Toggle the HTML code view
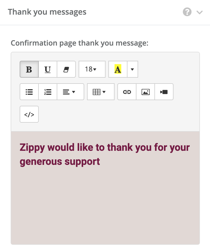Image resolution: width=210 pixels, height=247 pixels. 29,114
